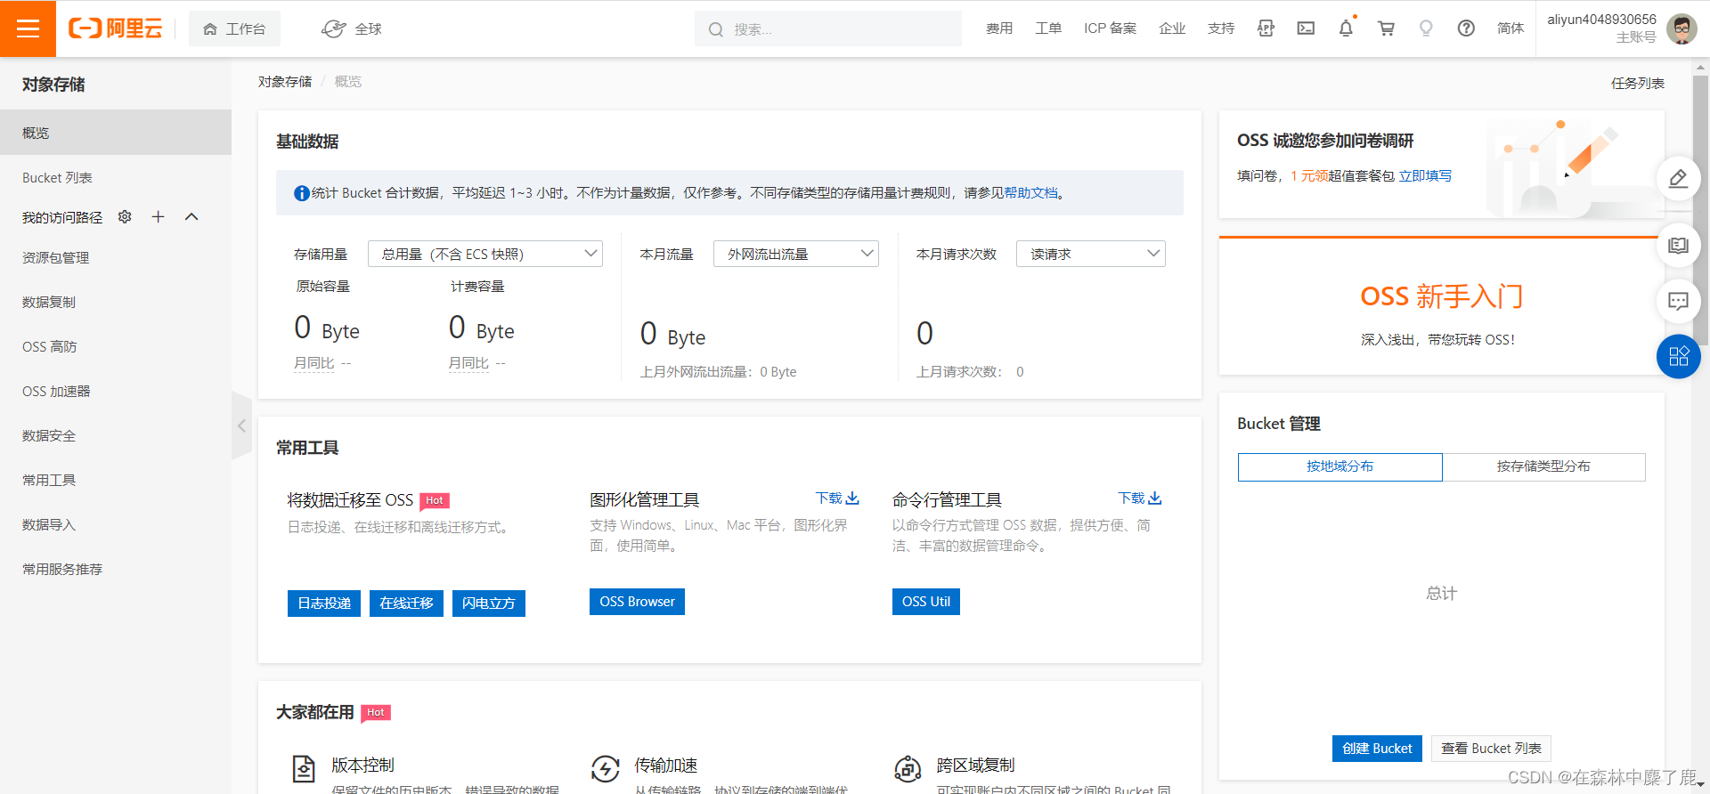Image resolution: width=1710 pixels, height=794 pixels.
Task: Open Bucket 列表 in the sidebar
Action: click(x=116, y=177)
